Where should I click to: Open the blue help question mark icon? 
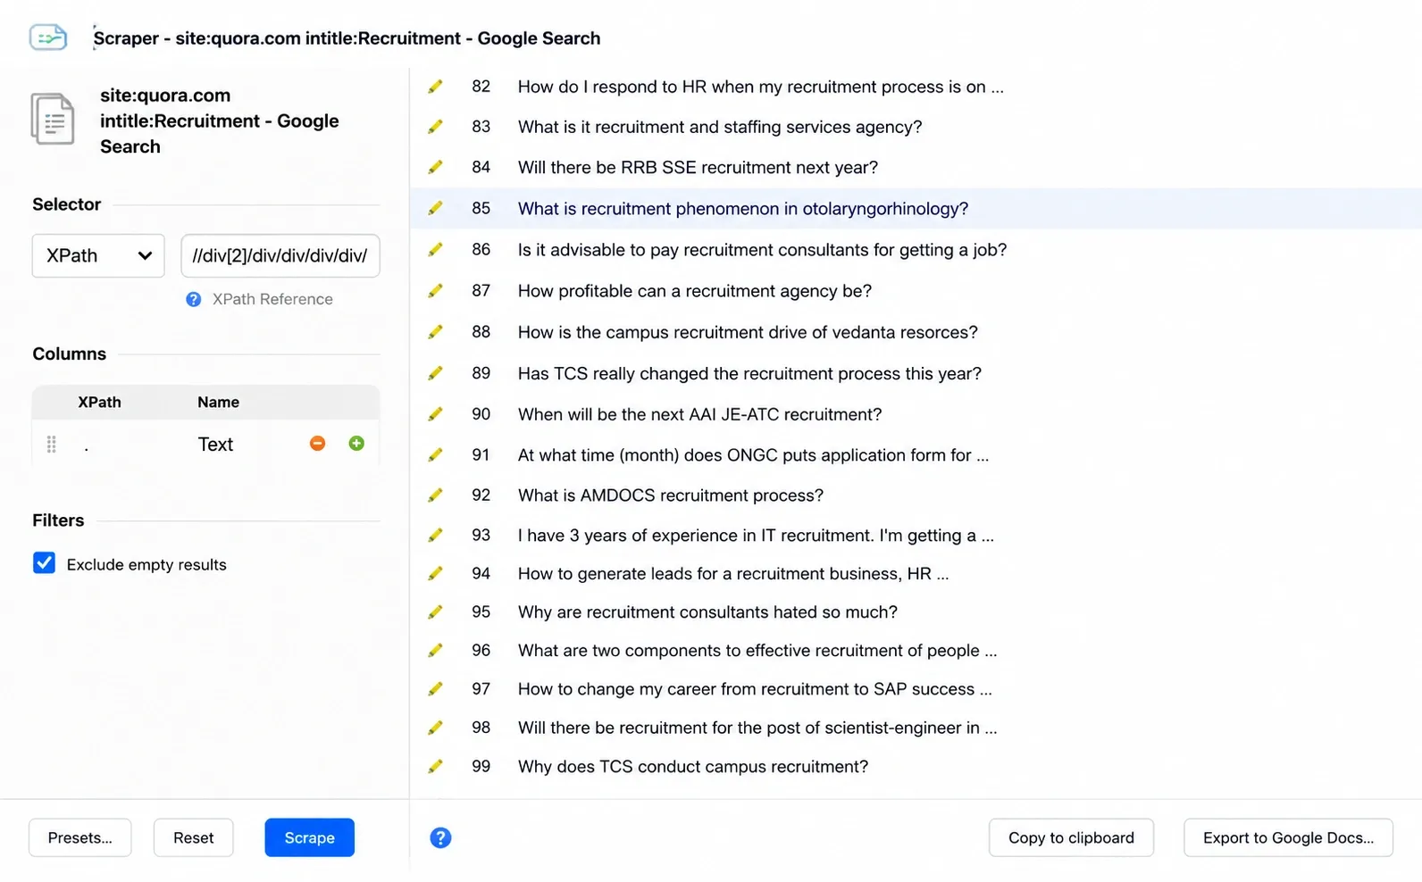(440, 837)
